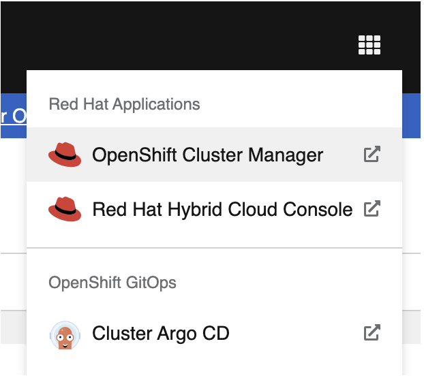Click external link icon for Cluster Argo CD

tap(372, 332)
